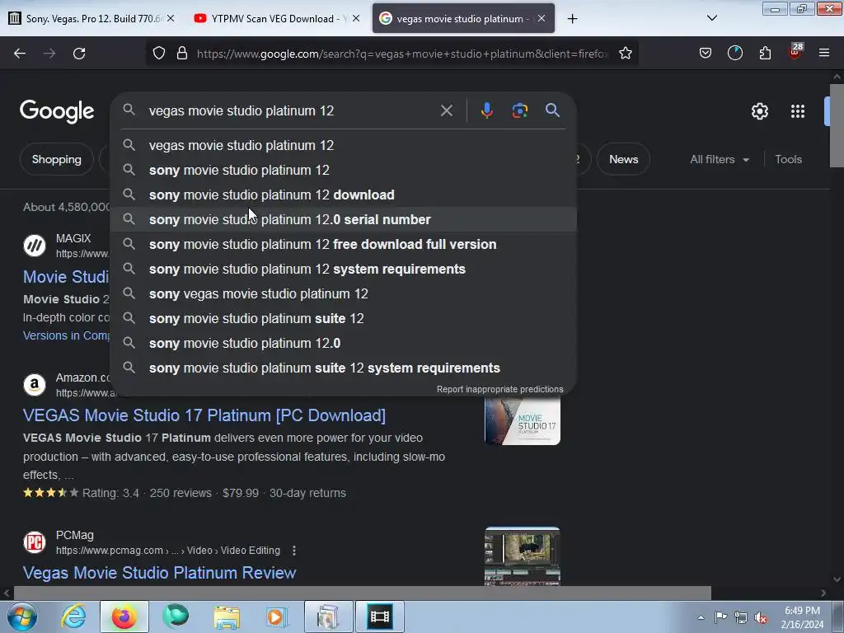
Task: Switch to Sony Vegas Pro 12 tab
Action: 93,19
